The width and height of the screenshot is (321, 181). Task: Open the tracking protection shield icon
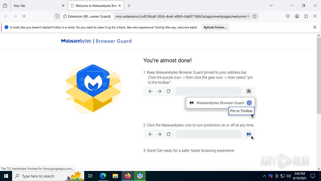(x=57, y=16)
